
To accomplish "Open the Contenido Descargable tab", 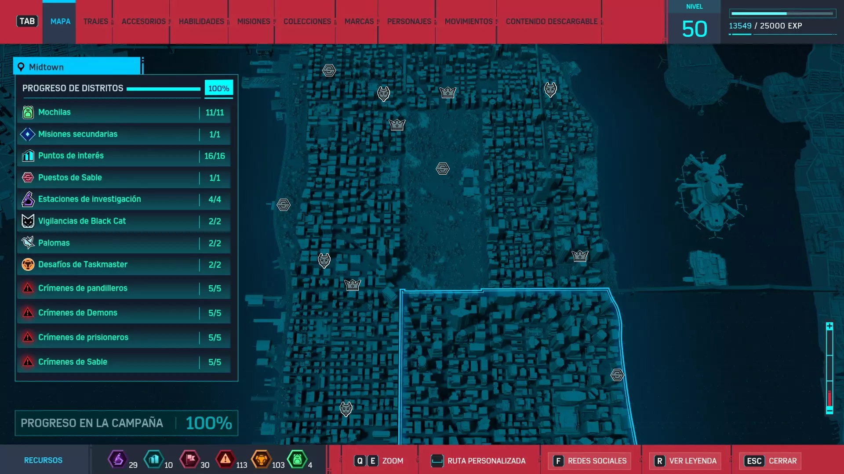I will pos(551,22).
